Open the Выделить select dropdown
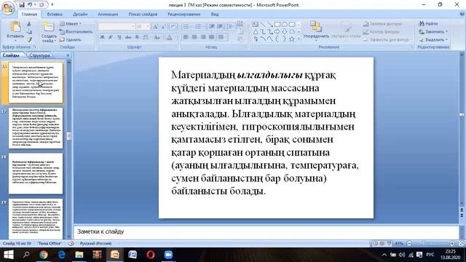 (433, 39)
